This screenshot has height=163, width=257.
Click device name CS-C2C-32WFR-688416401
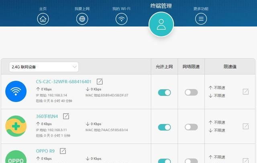click(63, 81)
